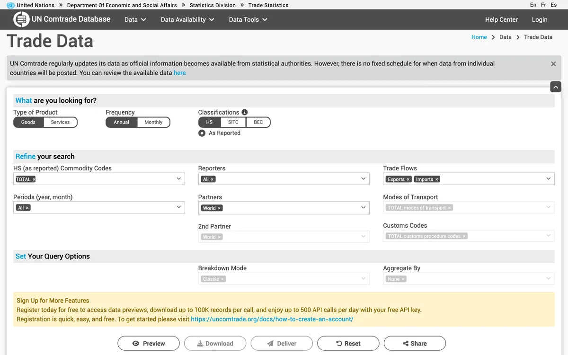The height and width of the screenshot is (355, 568).
Task: Expand the Partners dropdown
Action: [364, 208]
